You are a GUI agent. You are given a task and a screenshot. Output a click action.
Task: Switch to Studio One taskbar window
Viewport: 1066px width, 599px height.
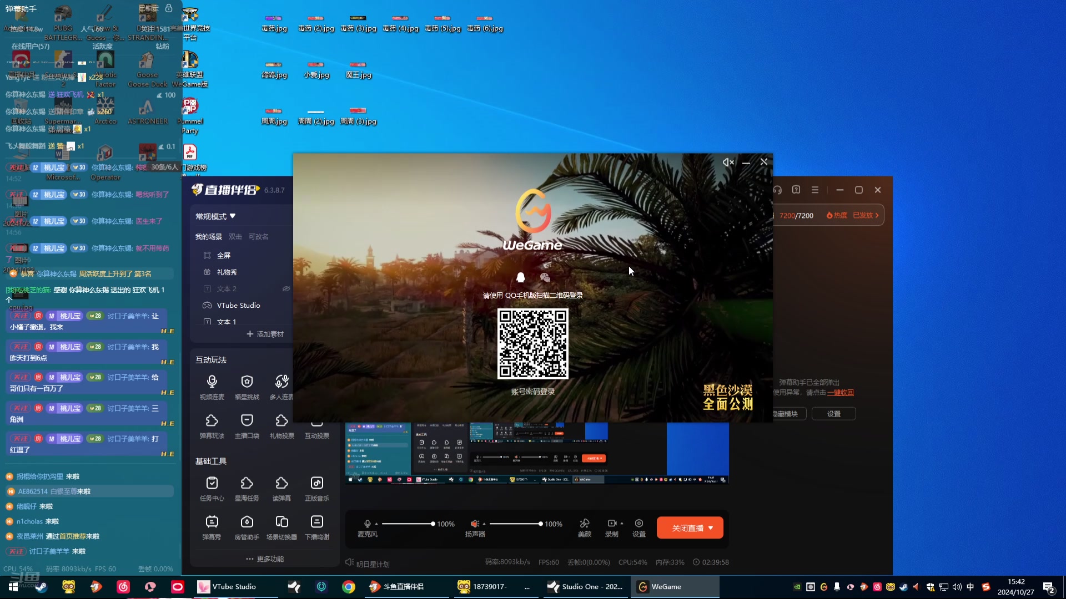(x=585, y=587)
